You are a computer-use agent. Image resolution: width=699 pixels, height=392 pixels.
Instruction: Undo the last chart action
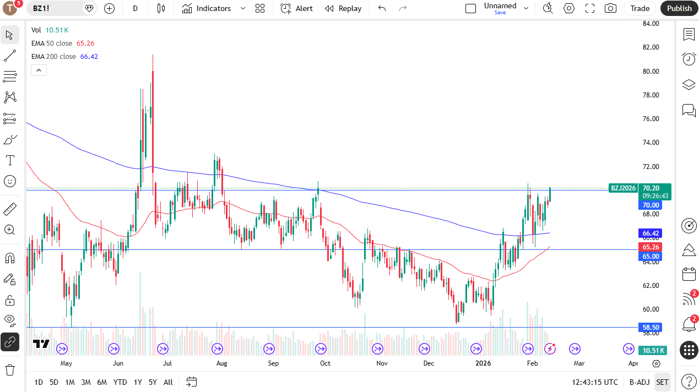382,8
